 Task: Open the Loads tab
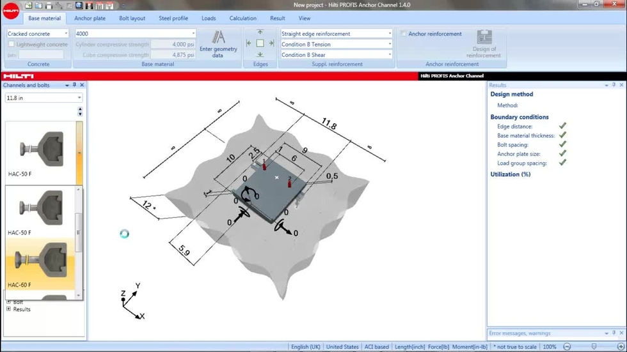(209, 19)
